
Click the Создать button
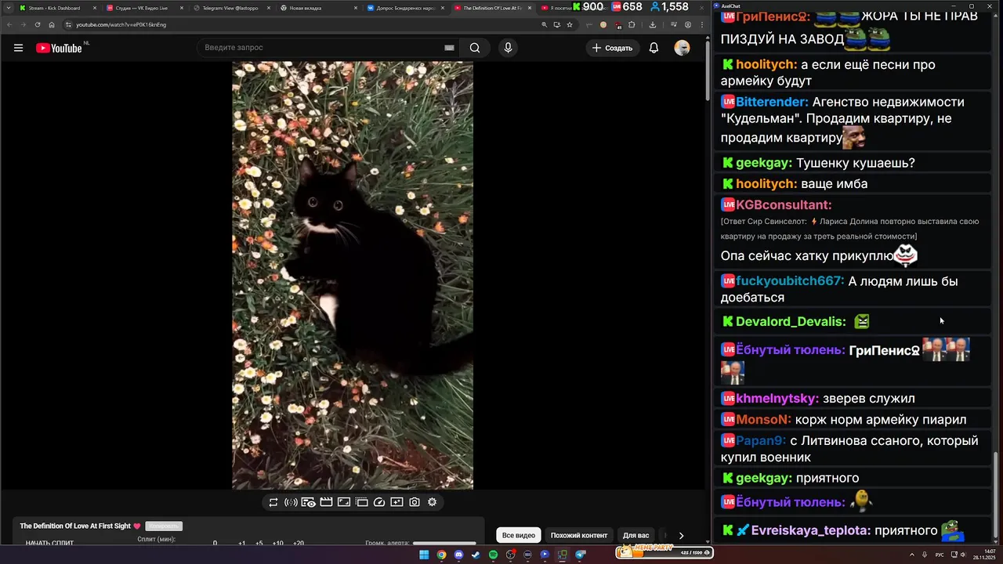tap(612, 48)
